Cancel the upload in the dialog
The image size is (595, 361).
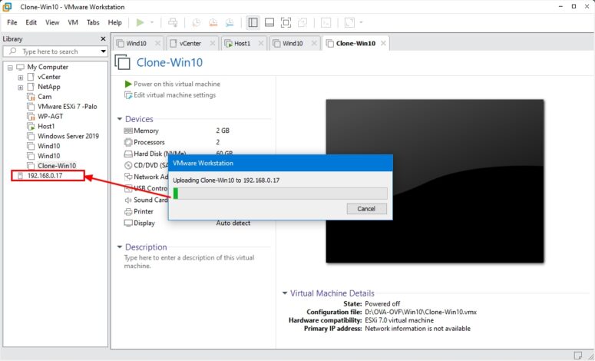coord(366,209)
